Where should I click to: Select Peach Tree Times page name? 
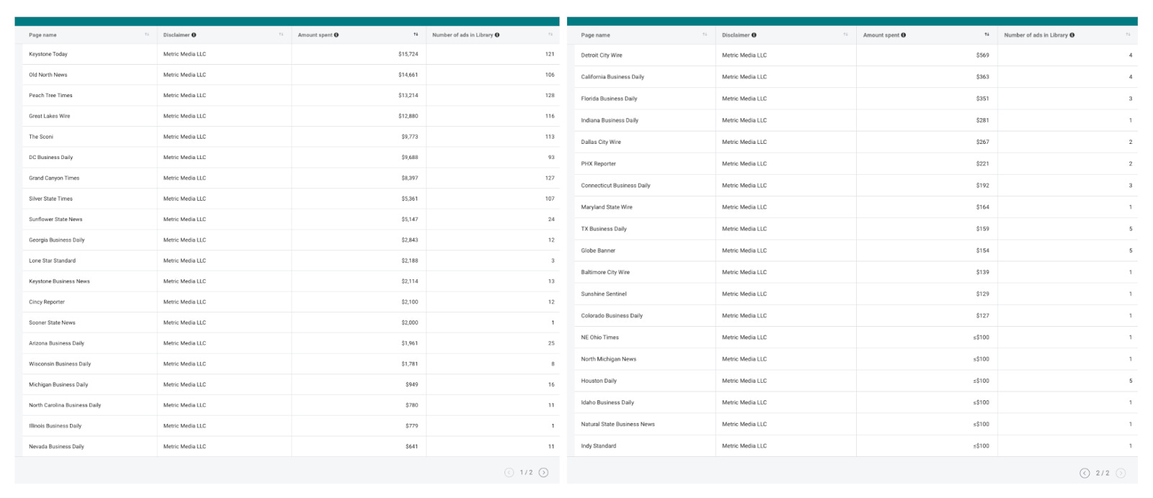[x=50, y=95]
